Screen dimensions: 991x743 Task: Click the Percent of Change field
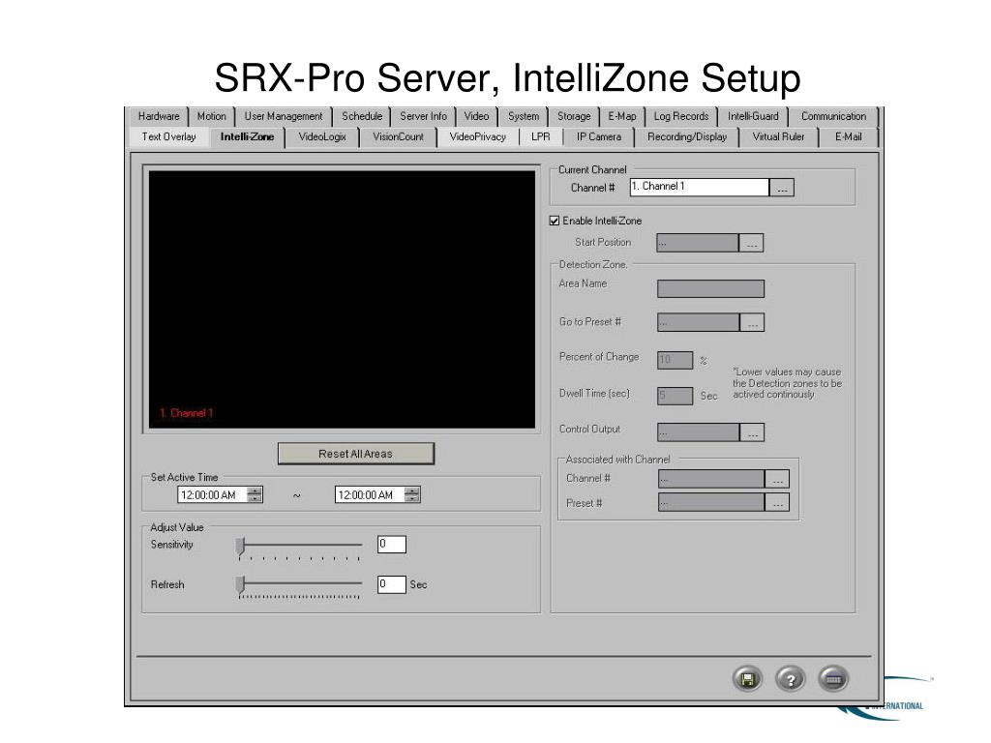pyautogui.click(x=675, y=360)
